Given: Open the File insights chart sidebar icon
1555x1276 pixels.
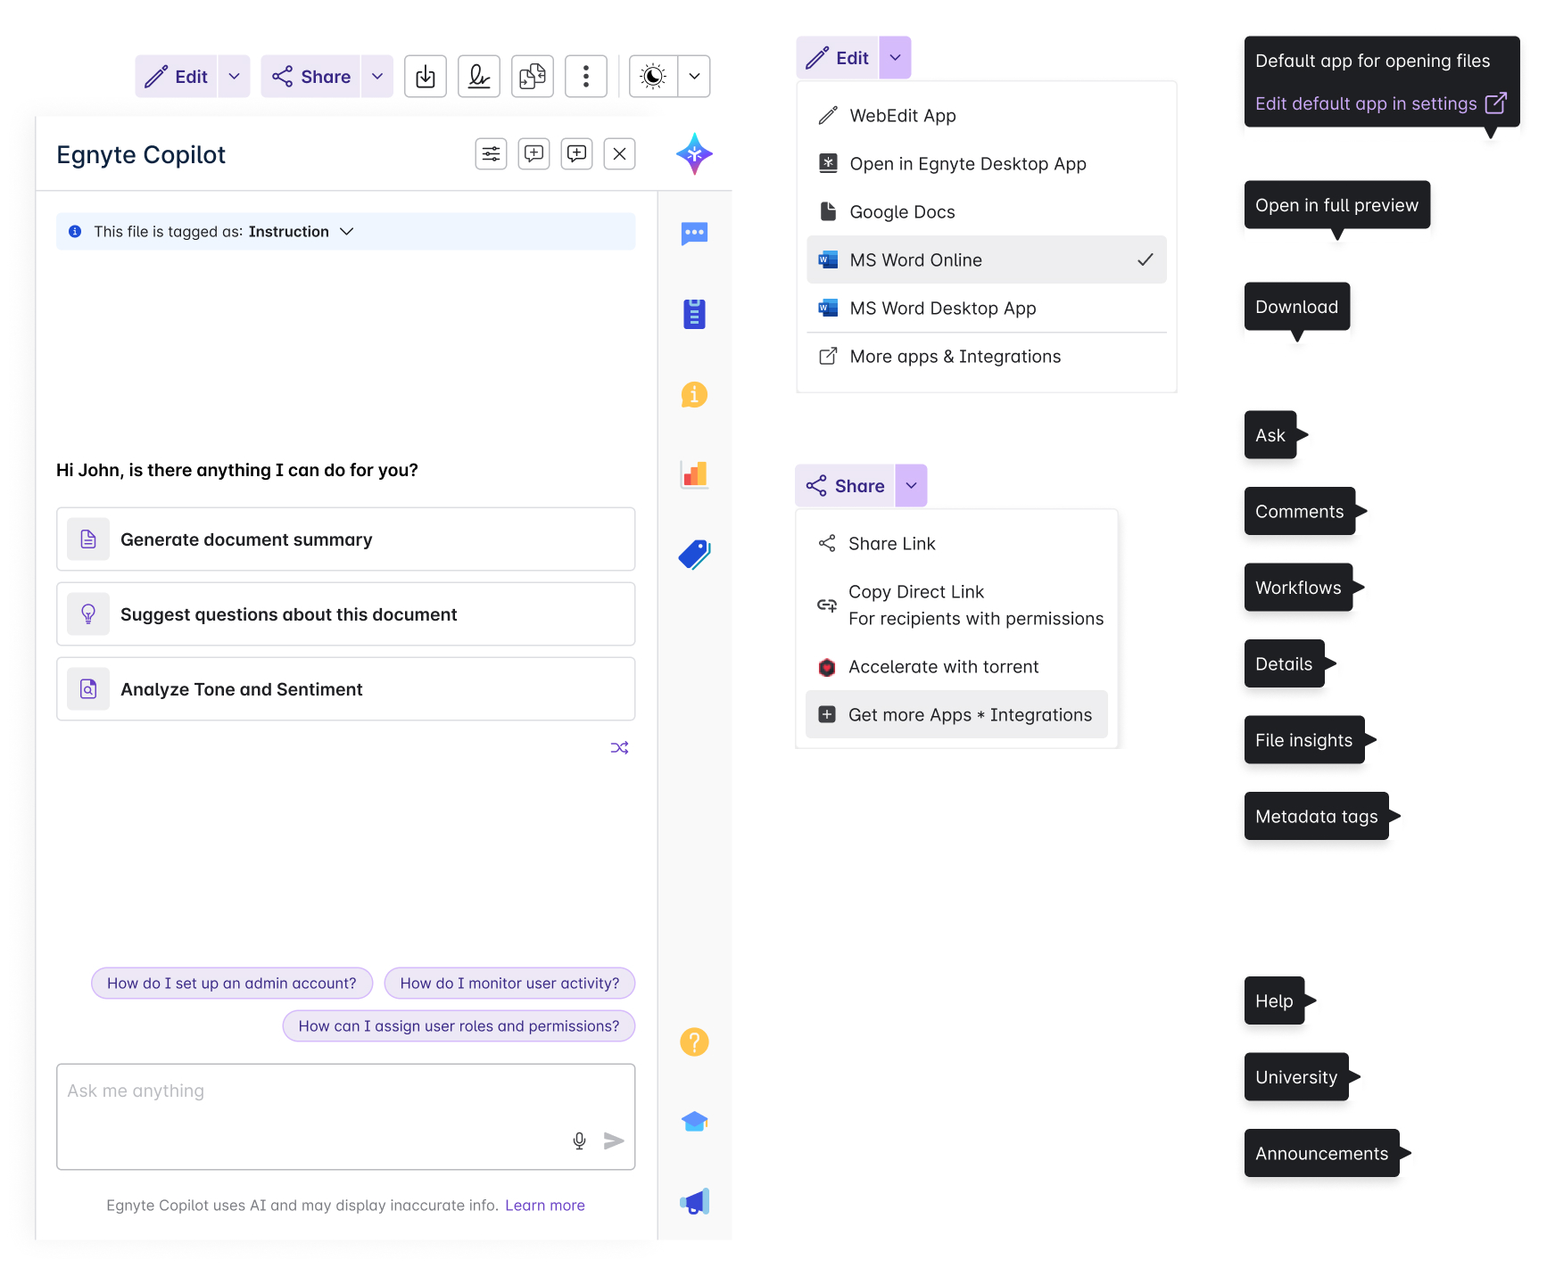Looking at the screenshot, I should click(694, 474).
